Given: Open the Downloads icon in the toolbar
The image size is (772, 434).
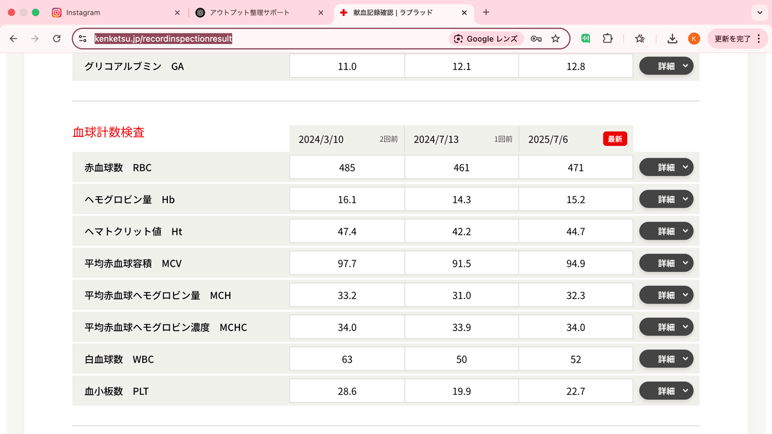Looking at the screenshot, I should coord(672,39).
